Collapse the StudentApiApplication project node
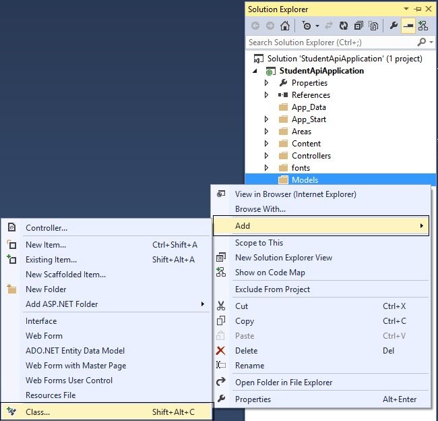Image resolution: width=438 pixels, height=421 pixels. click(255, 71)
